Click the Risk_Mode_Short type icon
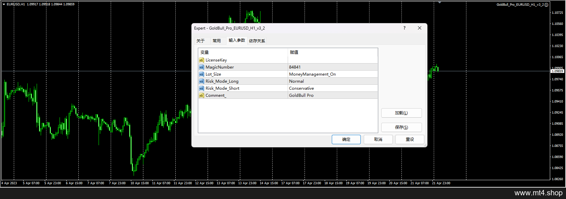The height and width of the screenshot is (199, 566). [x=201, y=88]
